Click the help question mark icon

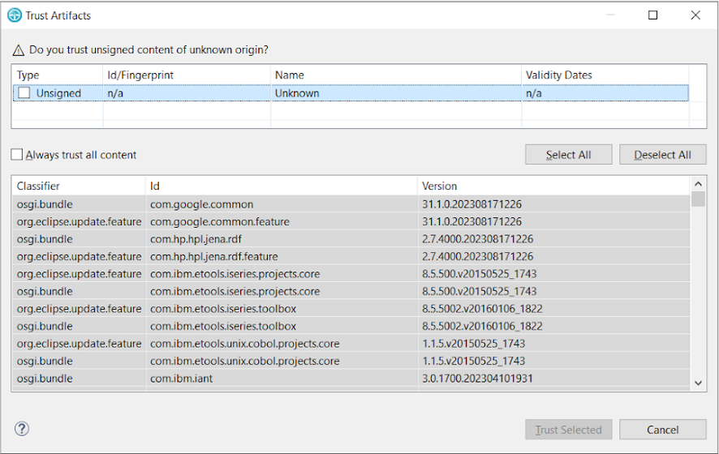click(x=22, y=429)
